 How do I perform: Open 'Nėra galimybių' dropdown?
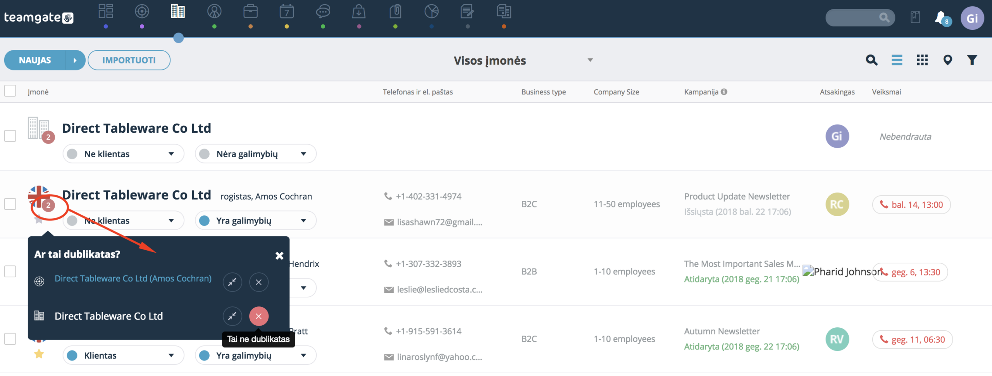tap(256, 154)
